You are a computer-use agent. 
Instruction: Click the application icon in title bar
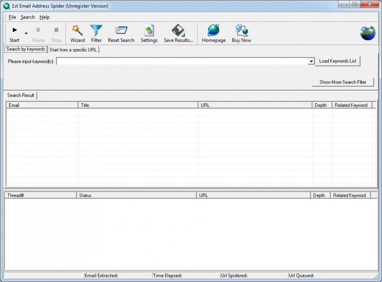7,6
